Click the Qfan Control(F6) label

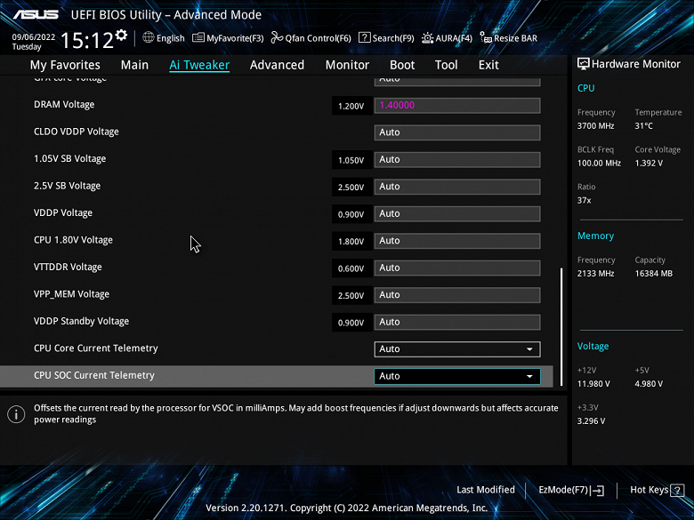click(318, 38)
